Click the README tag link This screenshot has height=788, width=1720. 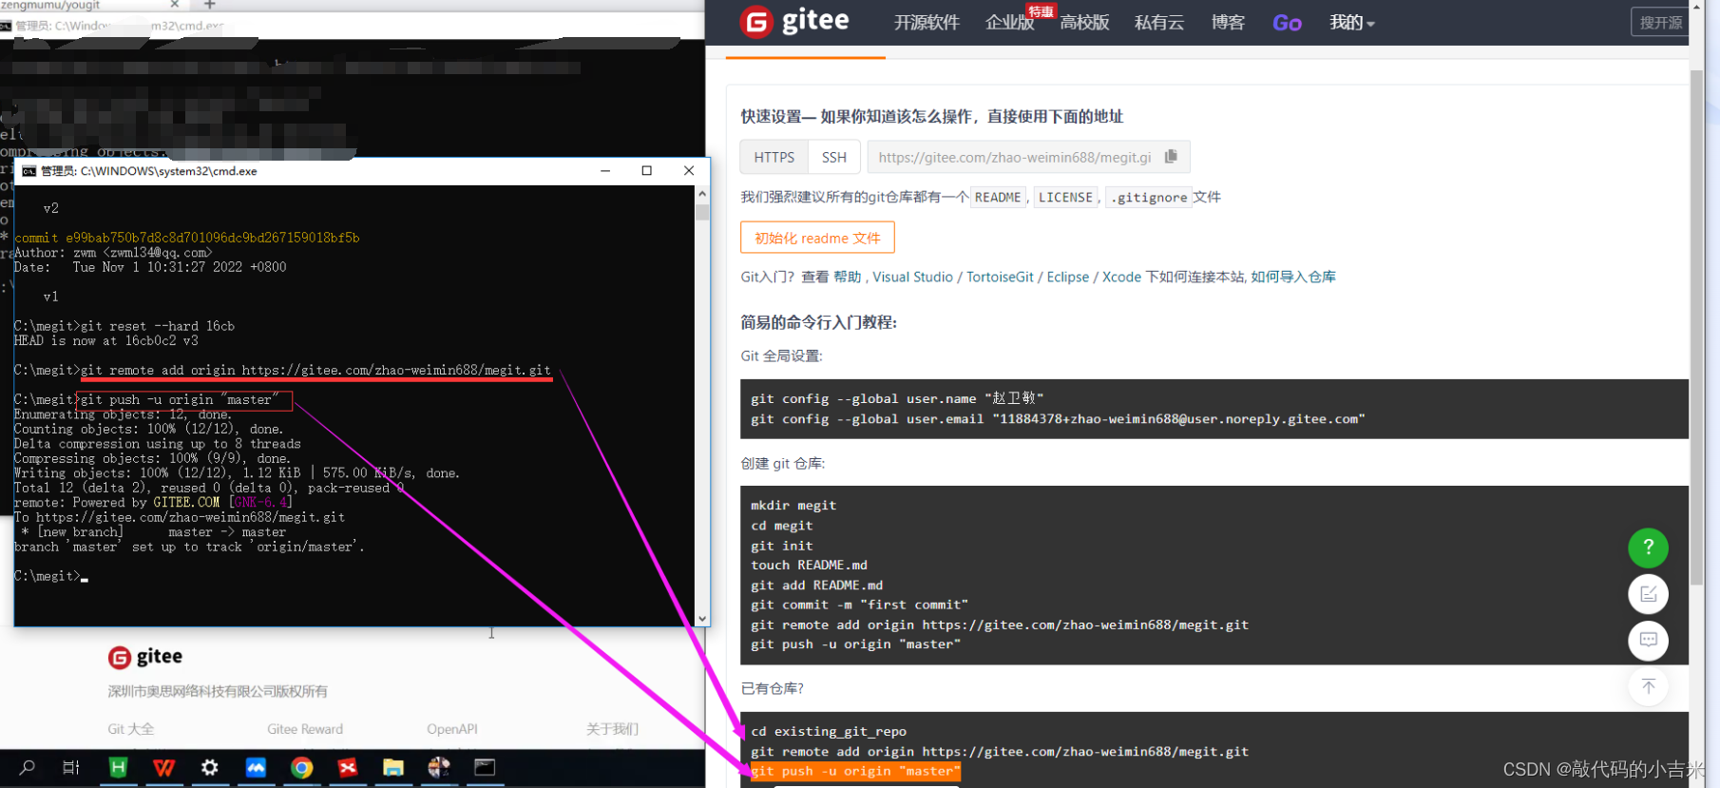coord(998,197)
